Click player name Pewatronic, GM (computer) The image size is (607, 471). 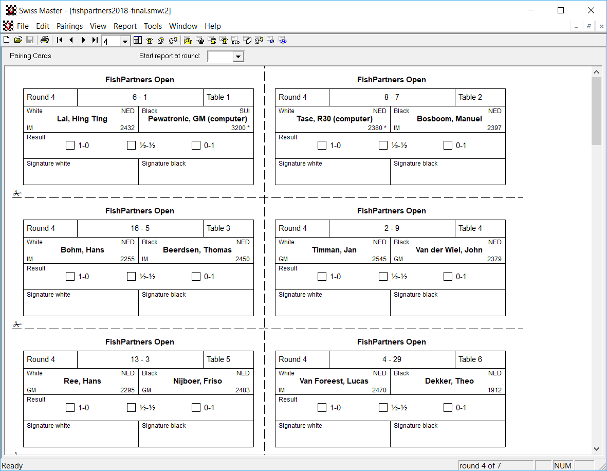pyautogui.click(x=197, y=119)
